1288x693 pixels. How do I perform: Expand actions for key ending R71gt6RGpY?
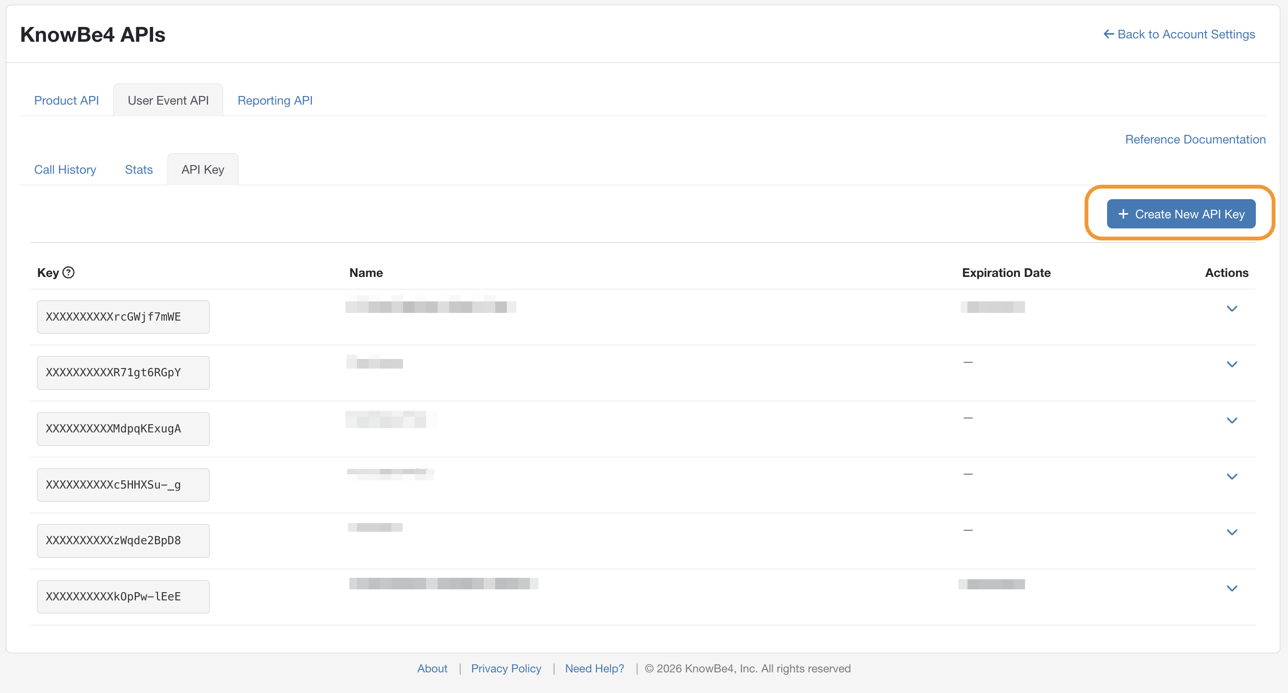coord(1231,365)
